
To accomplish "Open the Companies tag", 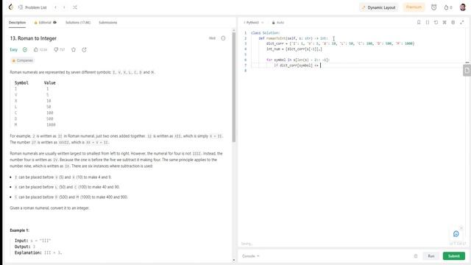I will 22,60.
